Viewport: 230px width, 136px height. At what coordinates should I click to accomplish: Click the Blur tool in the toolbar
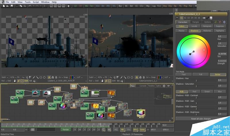click(x=120, y=6)
